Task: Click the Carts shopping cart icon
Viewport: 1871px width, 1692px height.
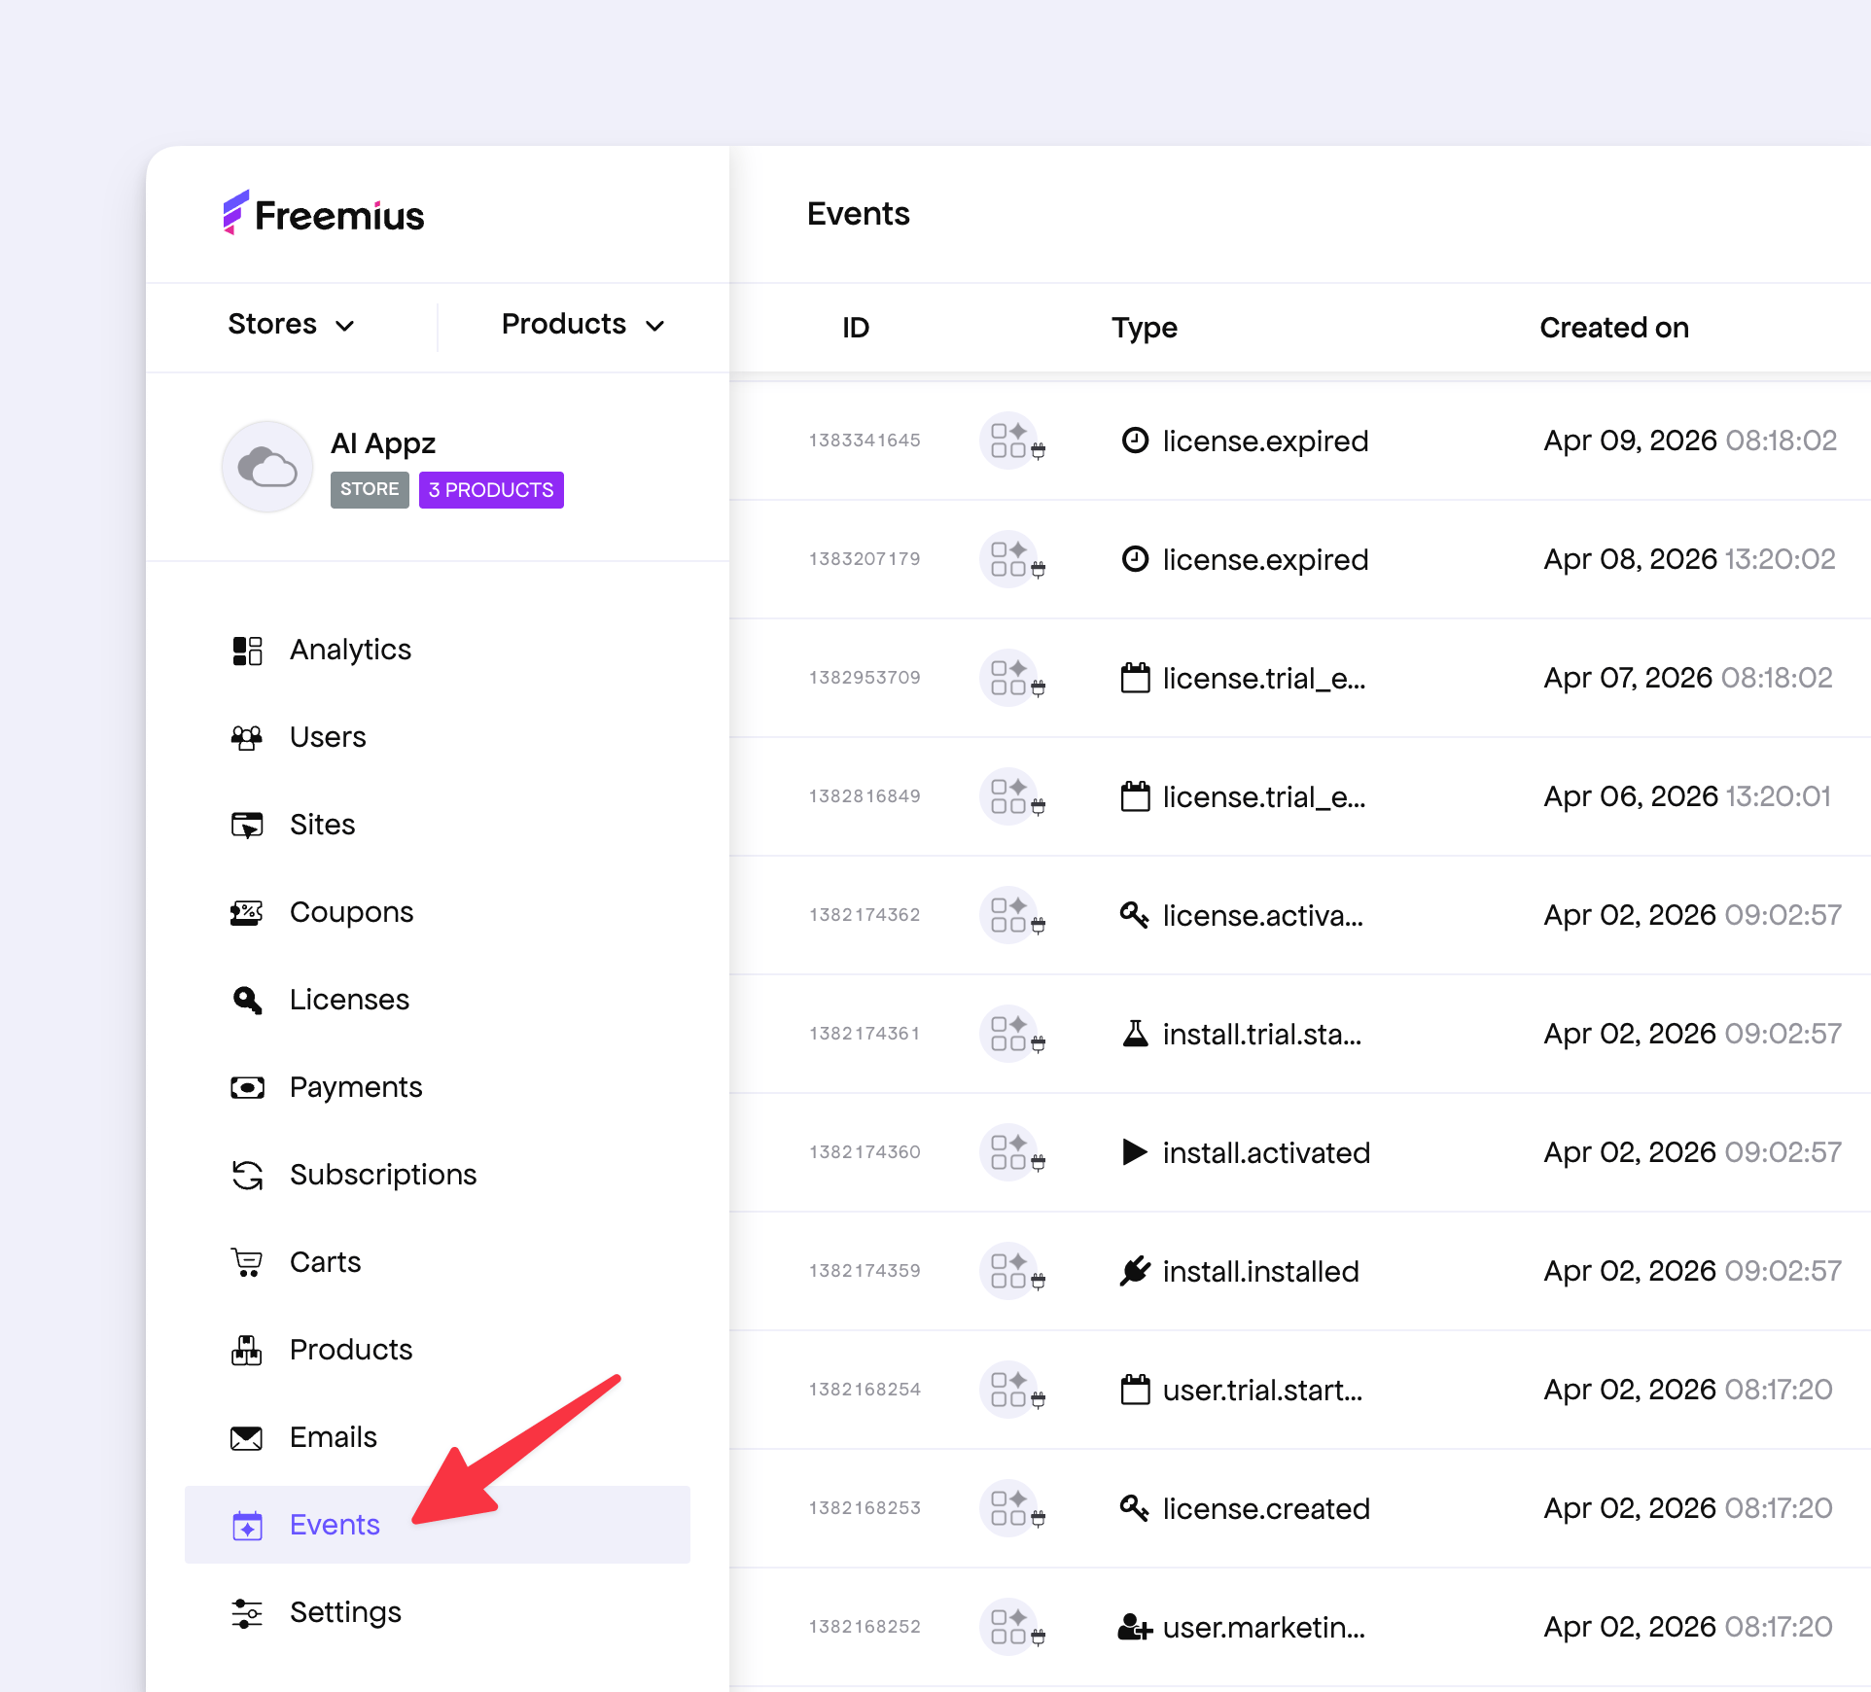Action: pyautogui.click(x=247, y=1263)
